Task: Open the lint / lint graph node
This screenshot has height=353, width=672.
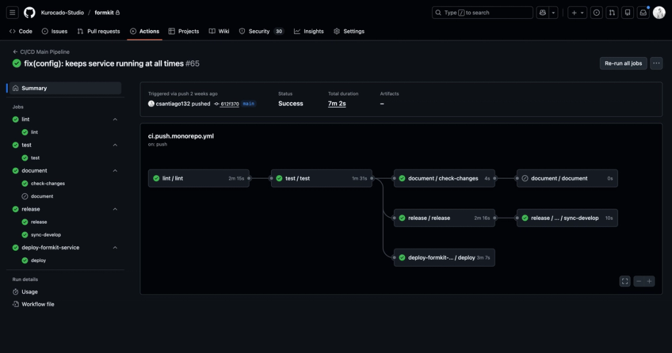Action: click(199, 178)
